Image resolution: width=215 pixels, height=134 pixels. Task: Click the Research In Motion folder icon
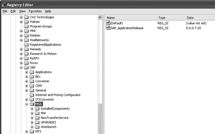26,54
